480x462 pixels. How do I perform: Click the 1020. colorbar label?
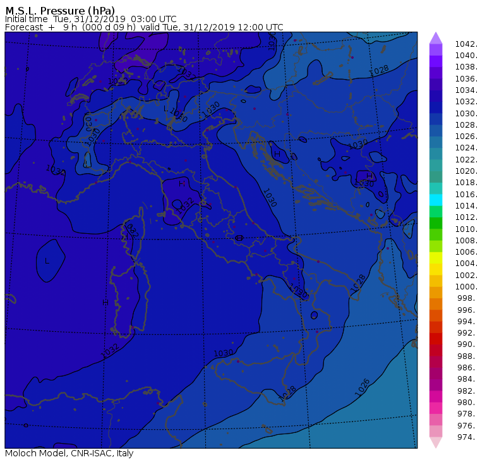point(466,171)
